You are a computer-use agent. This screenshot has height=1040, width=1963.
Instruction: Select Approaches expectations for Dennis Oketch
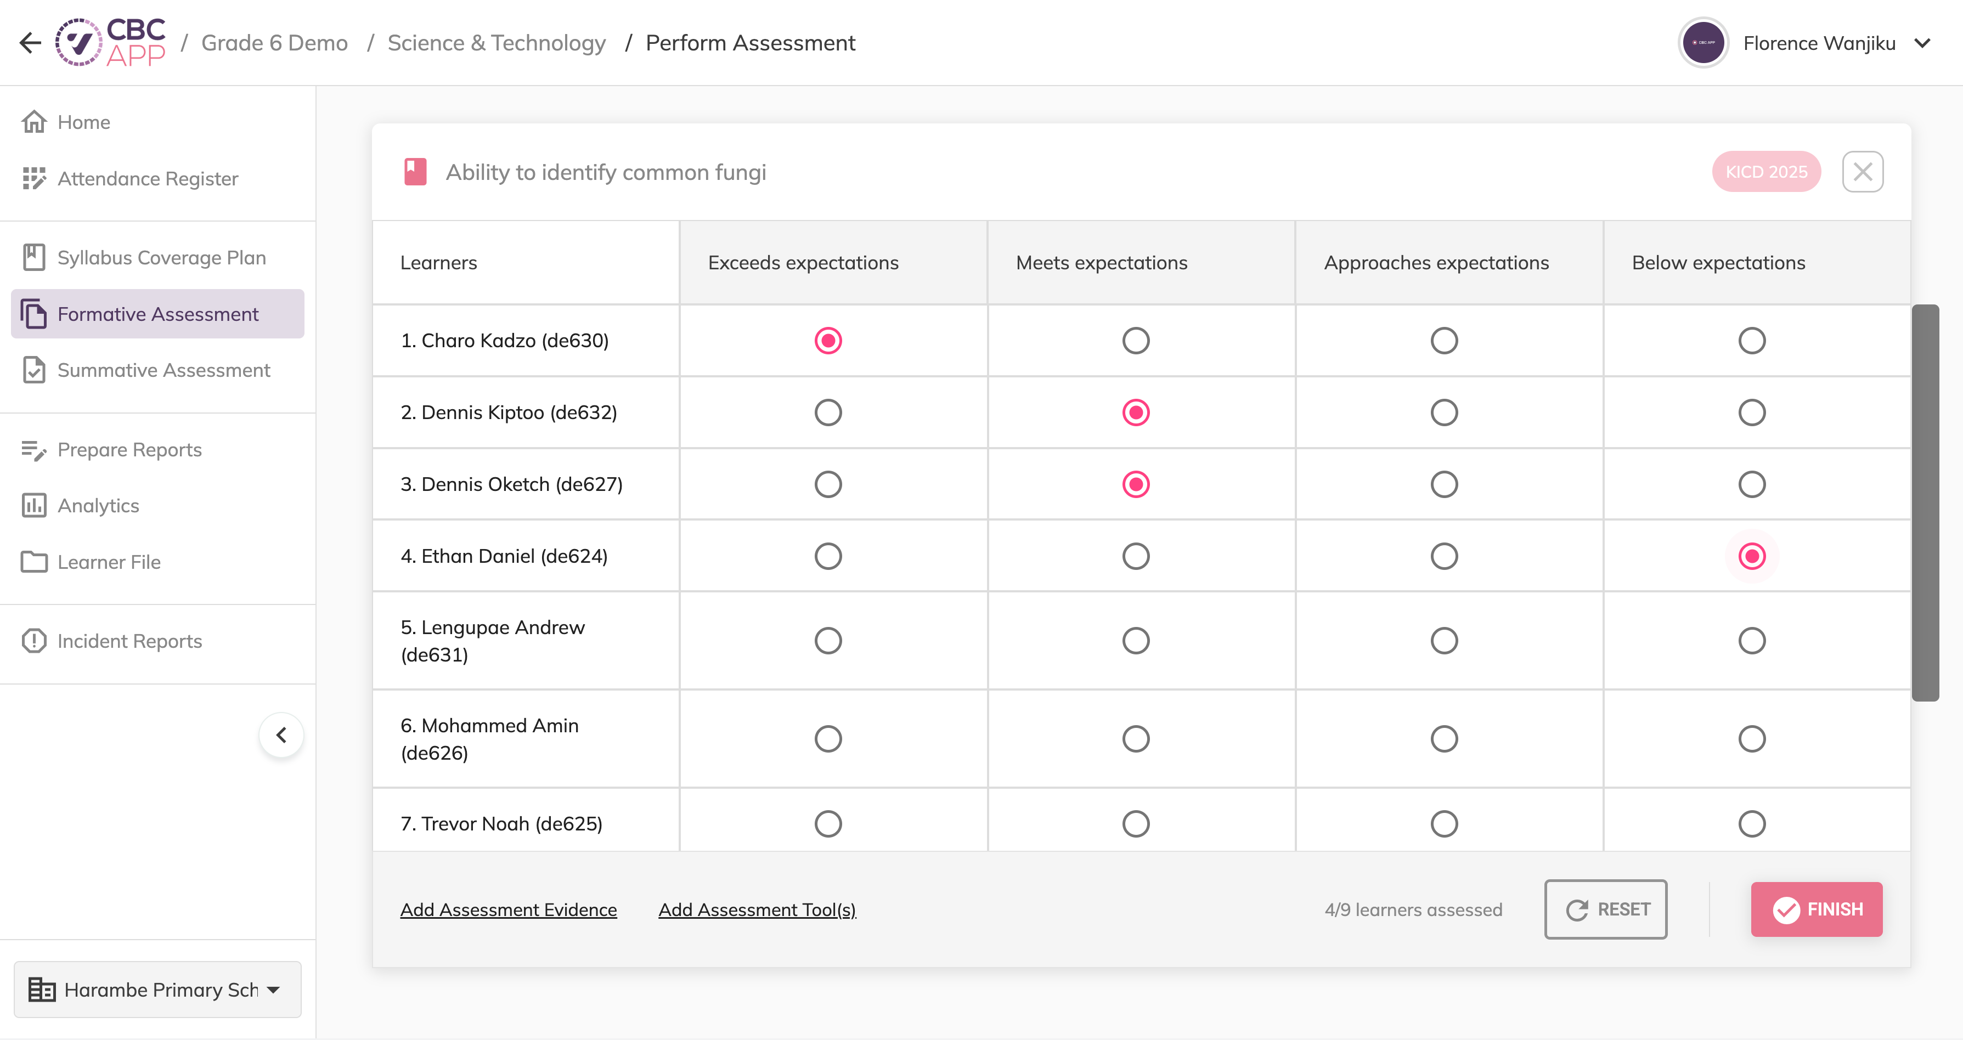click(x=1444, y=484)
